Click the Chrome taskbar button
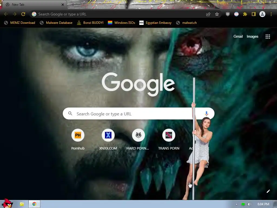 click(34, 204)
